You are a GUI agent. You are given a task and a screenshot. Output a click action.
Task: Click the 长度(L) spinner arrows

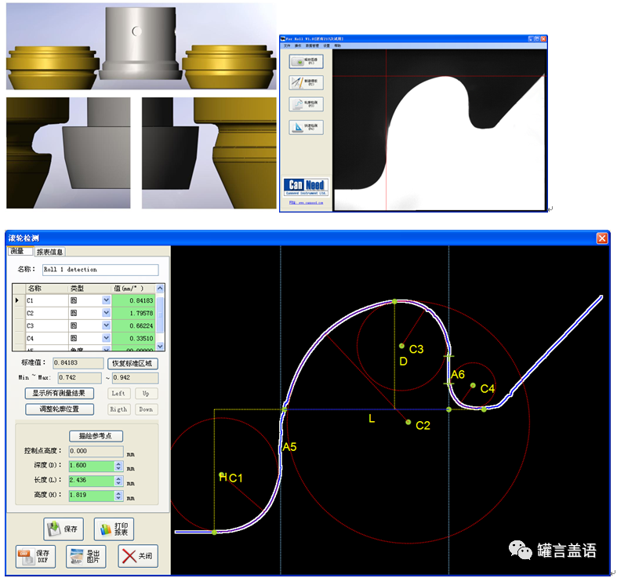119,481
